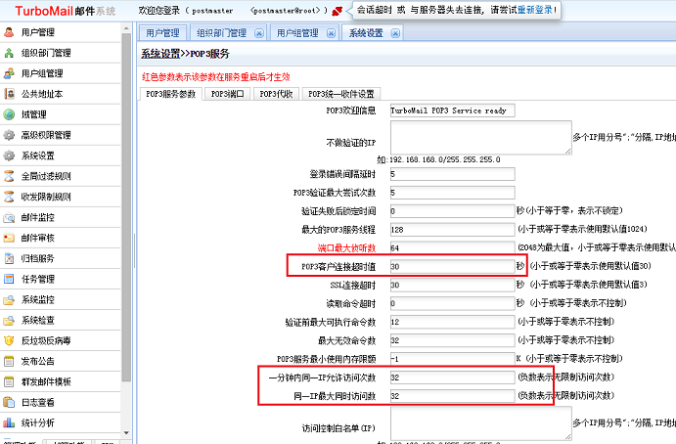Click the 最大的POP3服务线程 input field
Image resolution: width=676 pixels, height=444 pixels.
452,230
